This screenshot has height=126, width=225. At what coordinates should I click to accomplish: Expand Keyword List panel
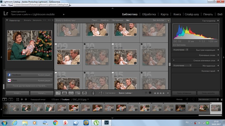218,60
